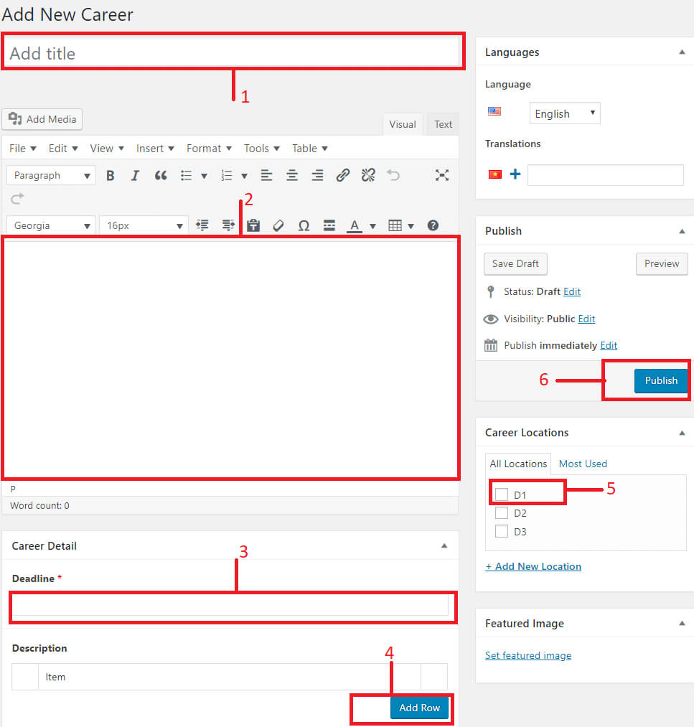
Task: Click the Add title input field
Action: tap(233, 53)
